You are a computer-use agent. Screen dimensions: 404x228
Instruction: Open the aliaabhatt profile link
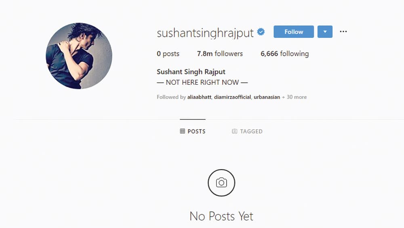[x=199, y=97]
